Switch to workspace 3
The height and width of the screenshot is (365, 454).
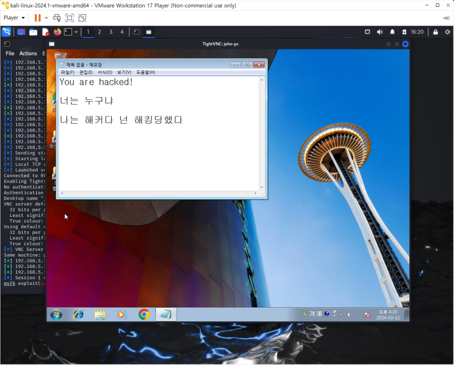(111, 32)
